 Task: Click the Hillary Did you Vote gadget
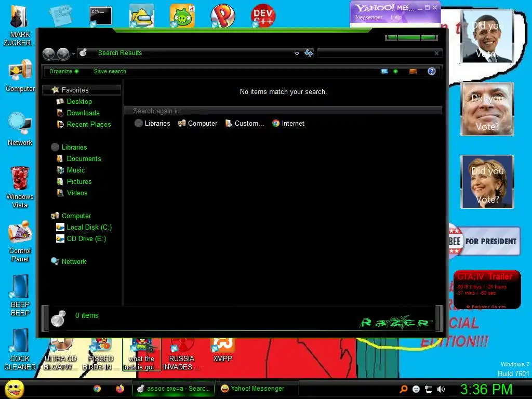[487, 181]
